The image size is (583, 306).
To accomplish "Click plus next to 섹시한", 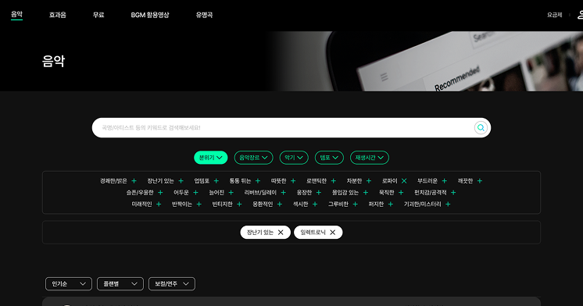I will (x=315, y=205).
